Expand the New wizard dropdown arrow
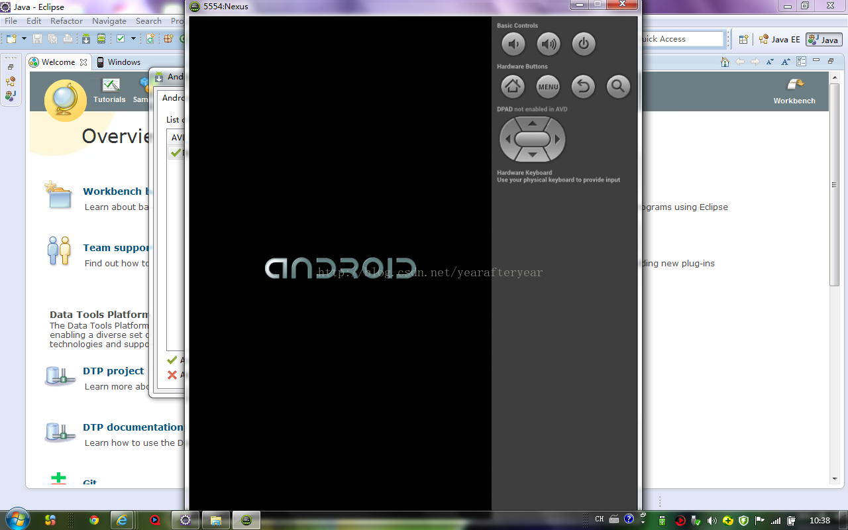The image size is (848, 530). [x=24, y=39]
